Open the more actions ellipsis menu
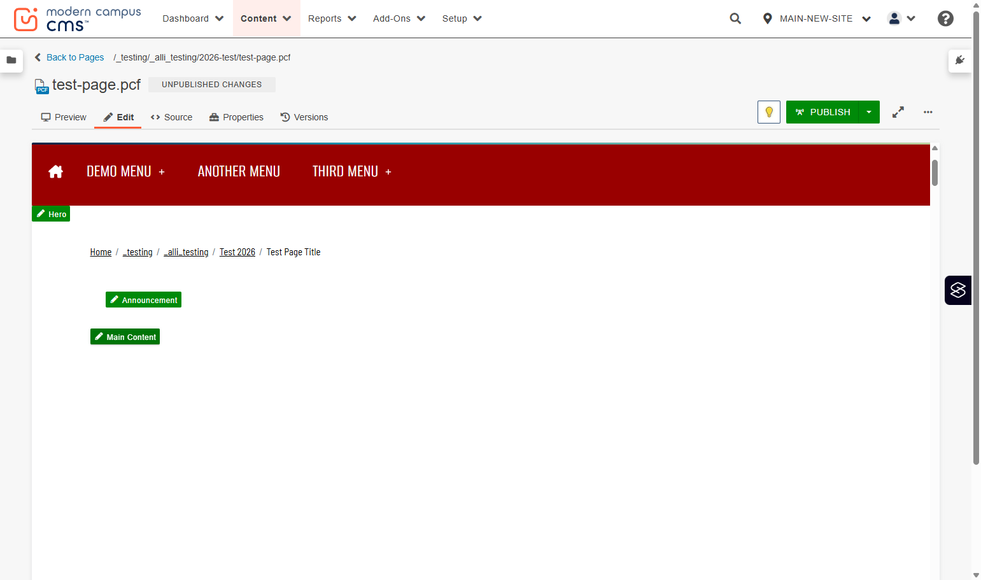The width and height of the screenshot is (981, 580). point(928,112)
